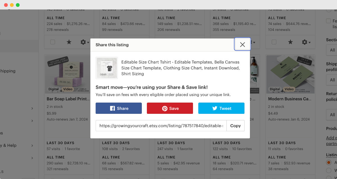This screenshot has width=337, height=179.
Task: Click inside the listing URL field
Action: 160,126
